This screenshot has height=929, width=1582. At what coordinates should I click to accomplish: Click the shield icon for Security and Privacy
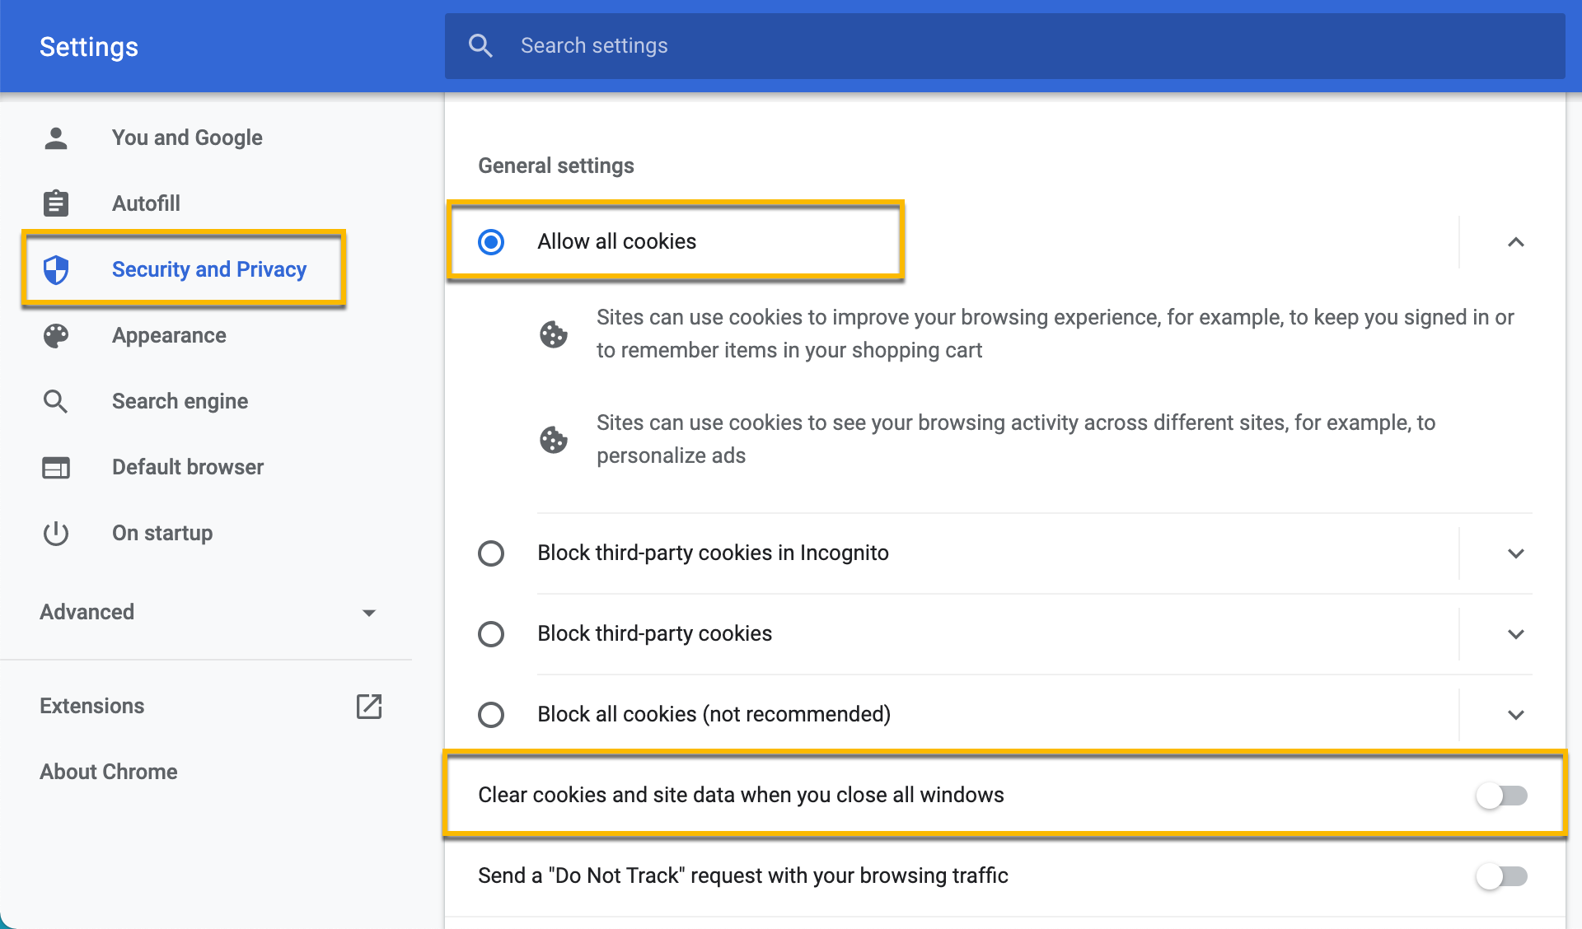56,269
